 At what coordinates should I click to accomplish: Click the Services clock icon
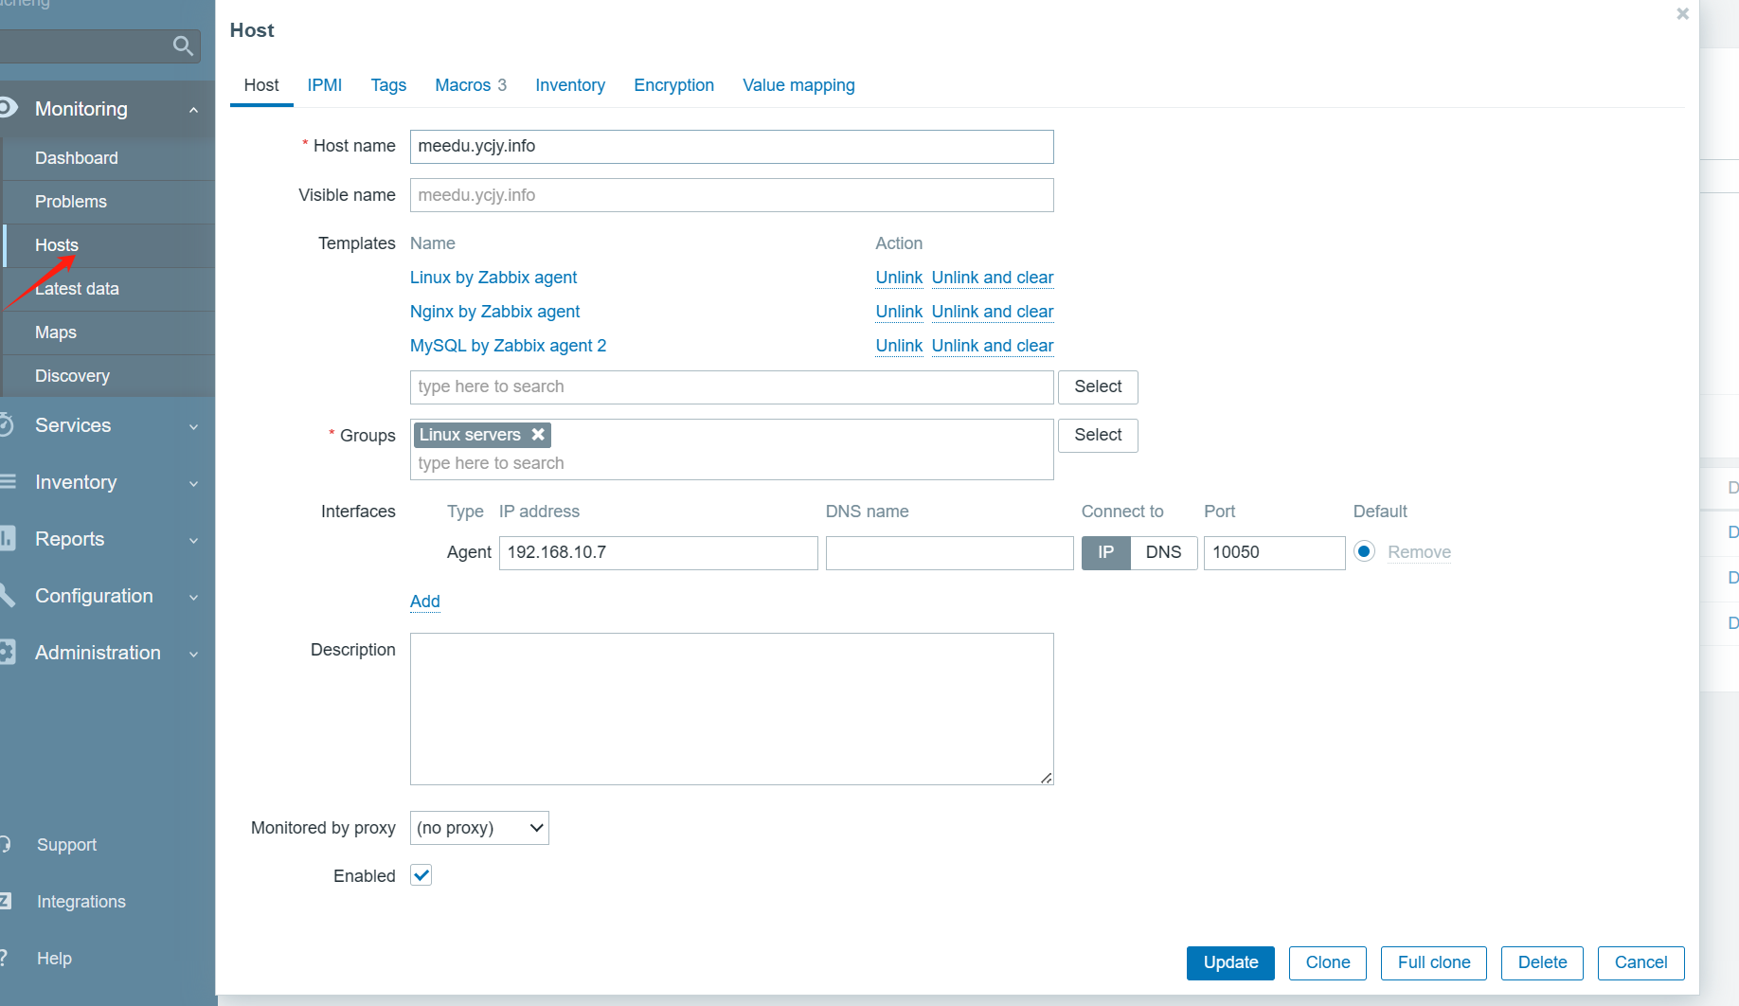click(6, 425)
